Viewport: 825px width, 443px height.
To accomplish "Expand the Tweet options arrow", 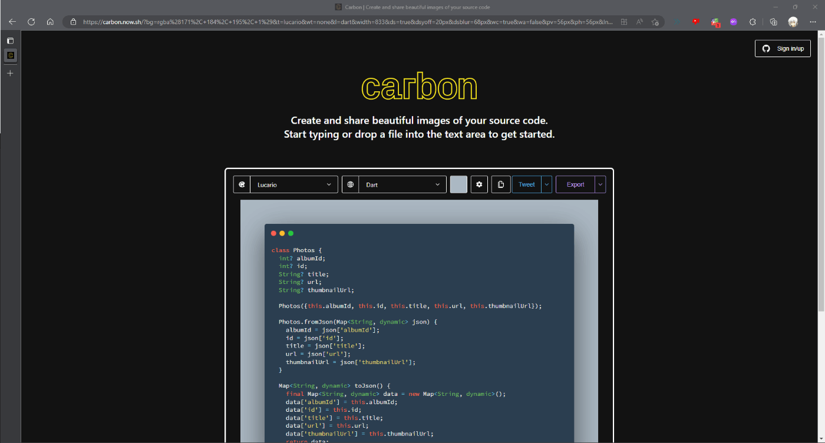I will pos(547,184).
